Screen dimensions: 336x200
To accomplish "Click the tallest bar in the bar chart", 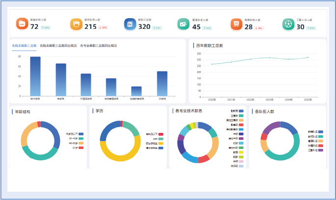I will 35,75.
